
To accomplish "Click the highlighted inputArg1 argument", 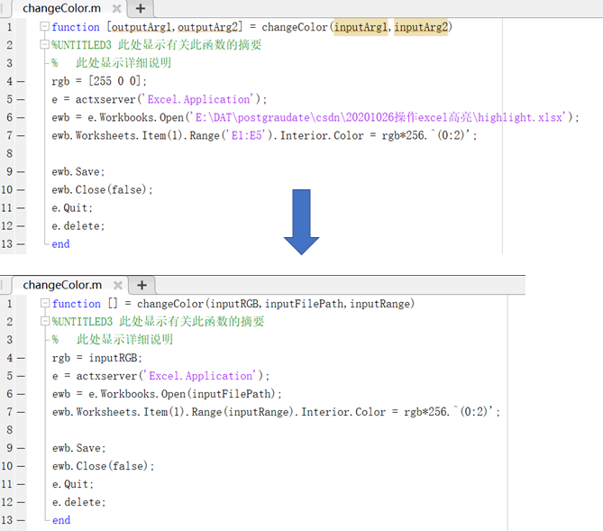I will (361, 27).
